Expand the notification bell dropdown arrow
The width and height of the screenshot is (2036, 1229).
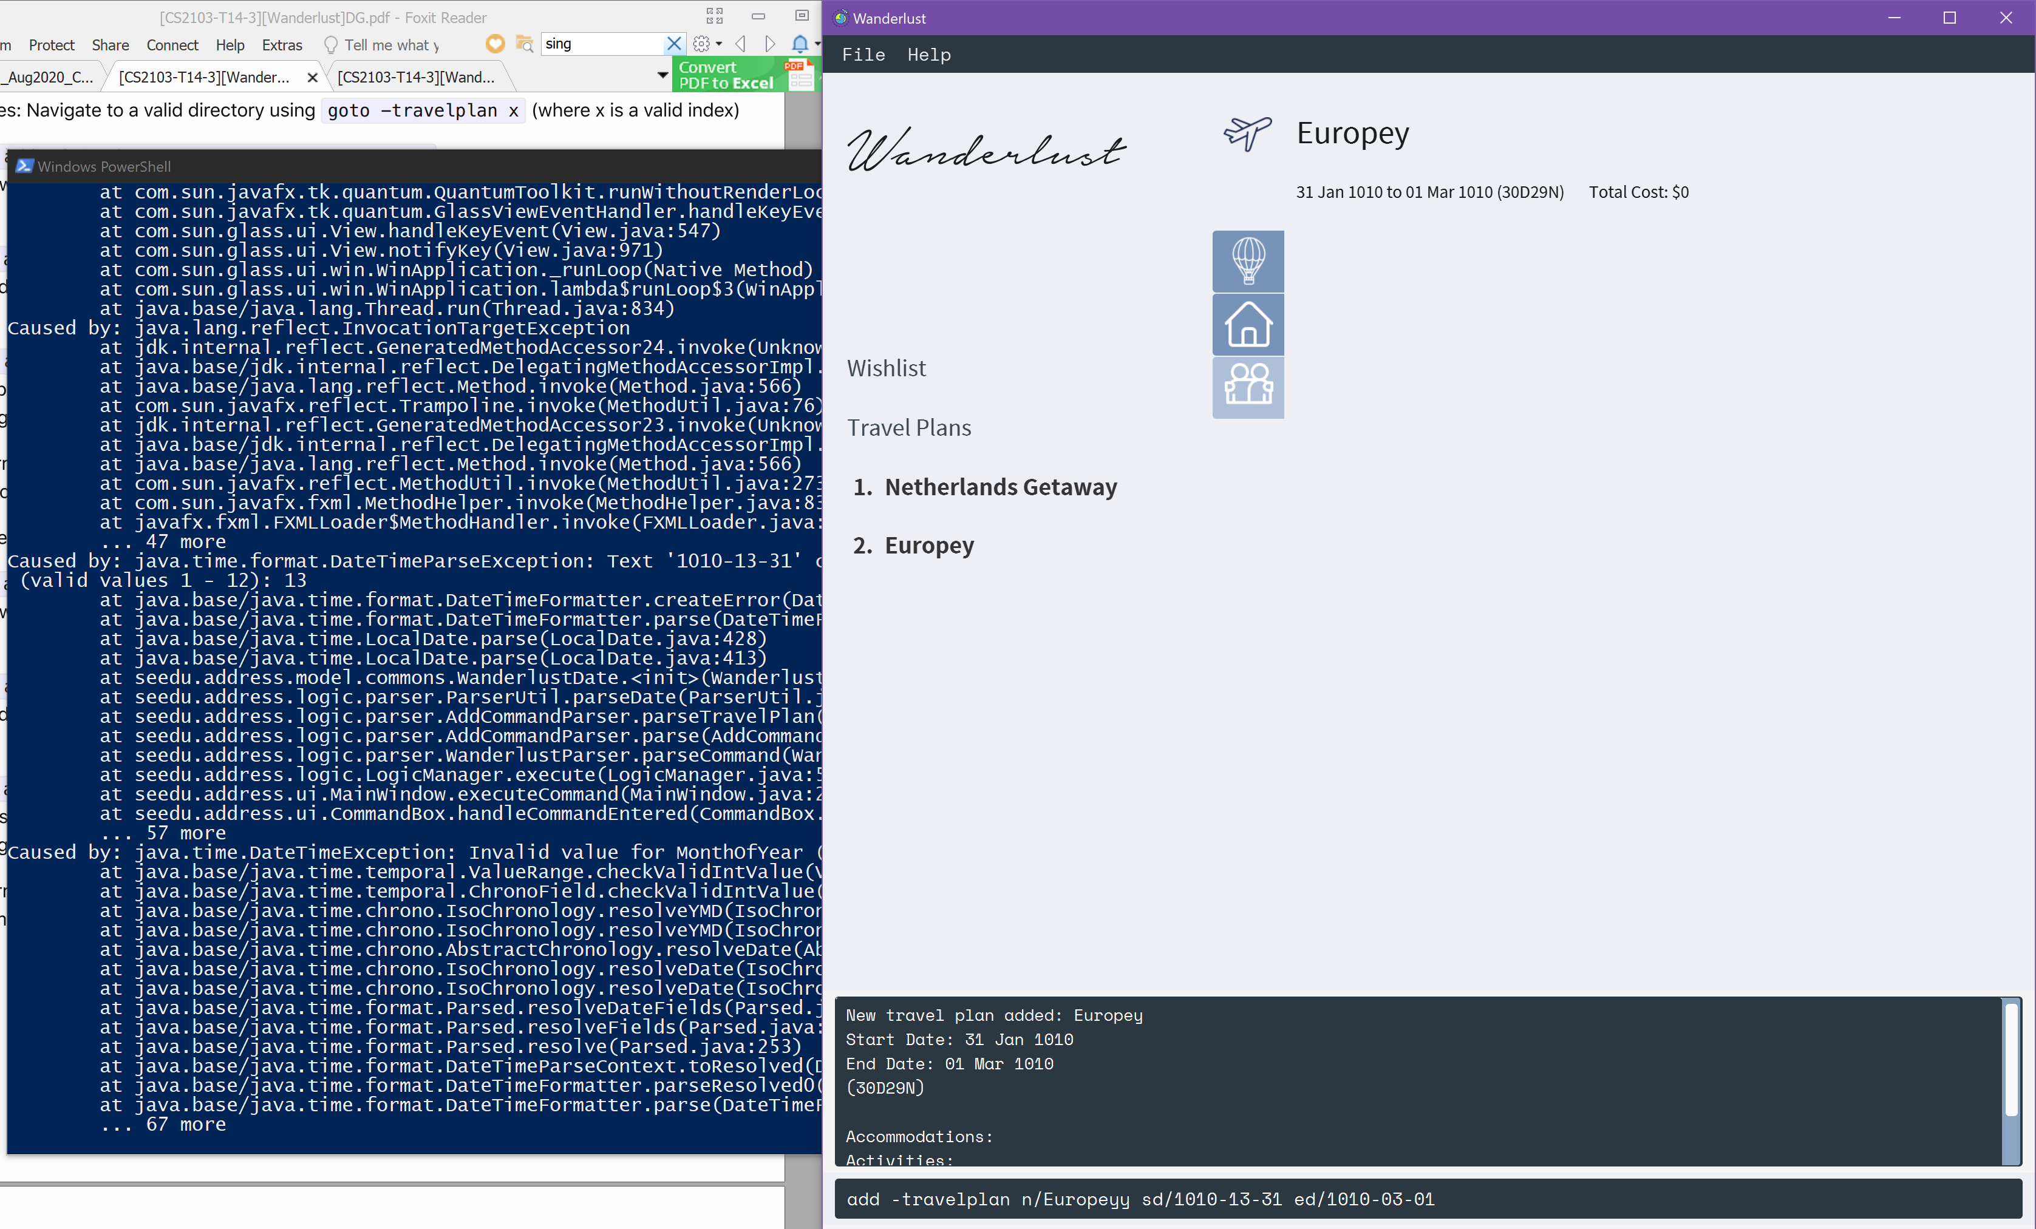pos(817,44)
